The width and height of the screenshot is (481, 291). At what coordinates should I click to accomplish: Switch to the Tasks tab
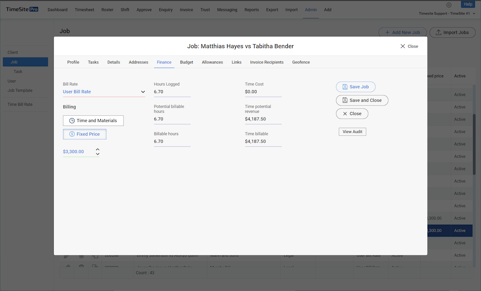pyautogui.click(x=93, y=62)
